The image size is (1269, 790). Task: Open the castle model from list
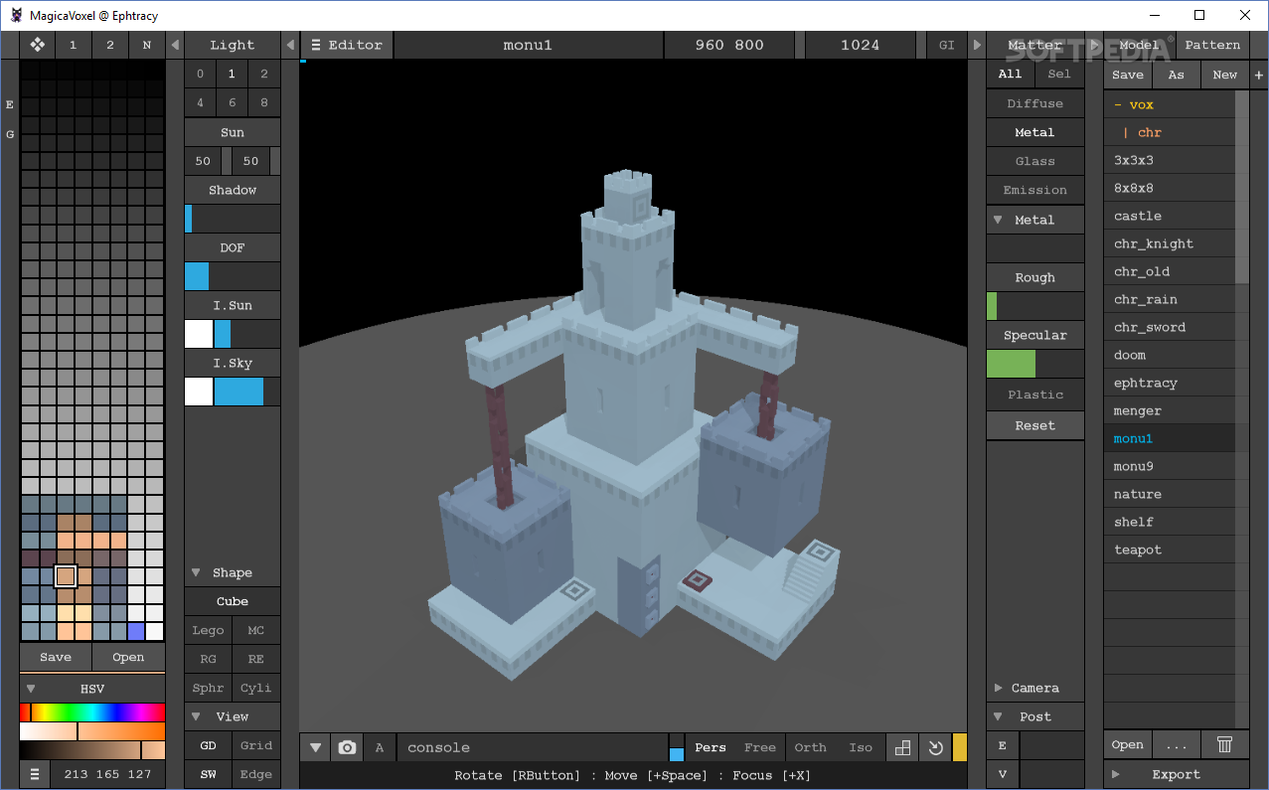click(1170, 216)
